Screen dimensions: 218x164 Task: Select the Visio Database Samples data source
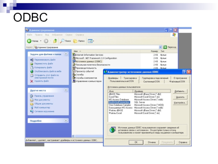pyautogui.click(x=120, y=105)
